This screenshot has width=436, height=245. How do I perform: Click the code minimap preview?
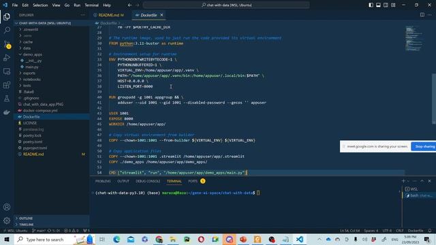(414, 38)
